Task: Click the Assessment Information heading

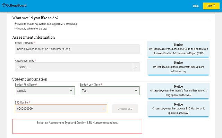Action: [33, 37]
